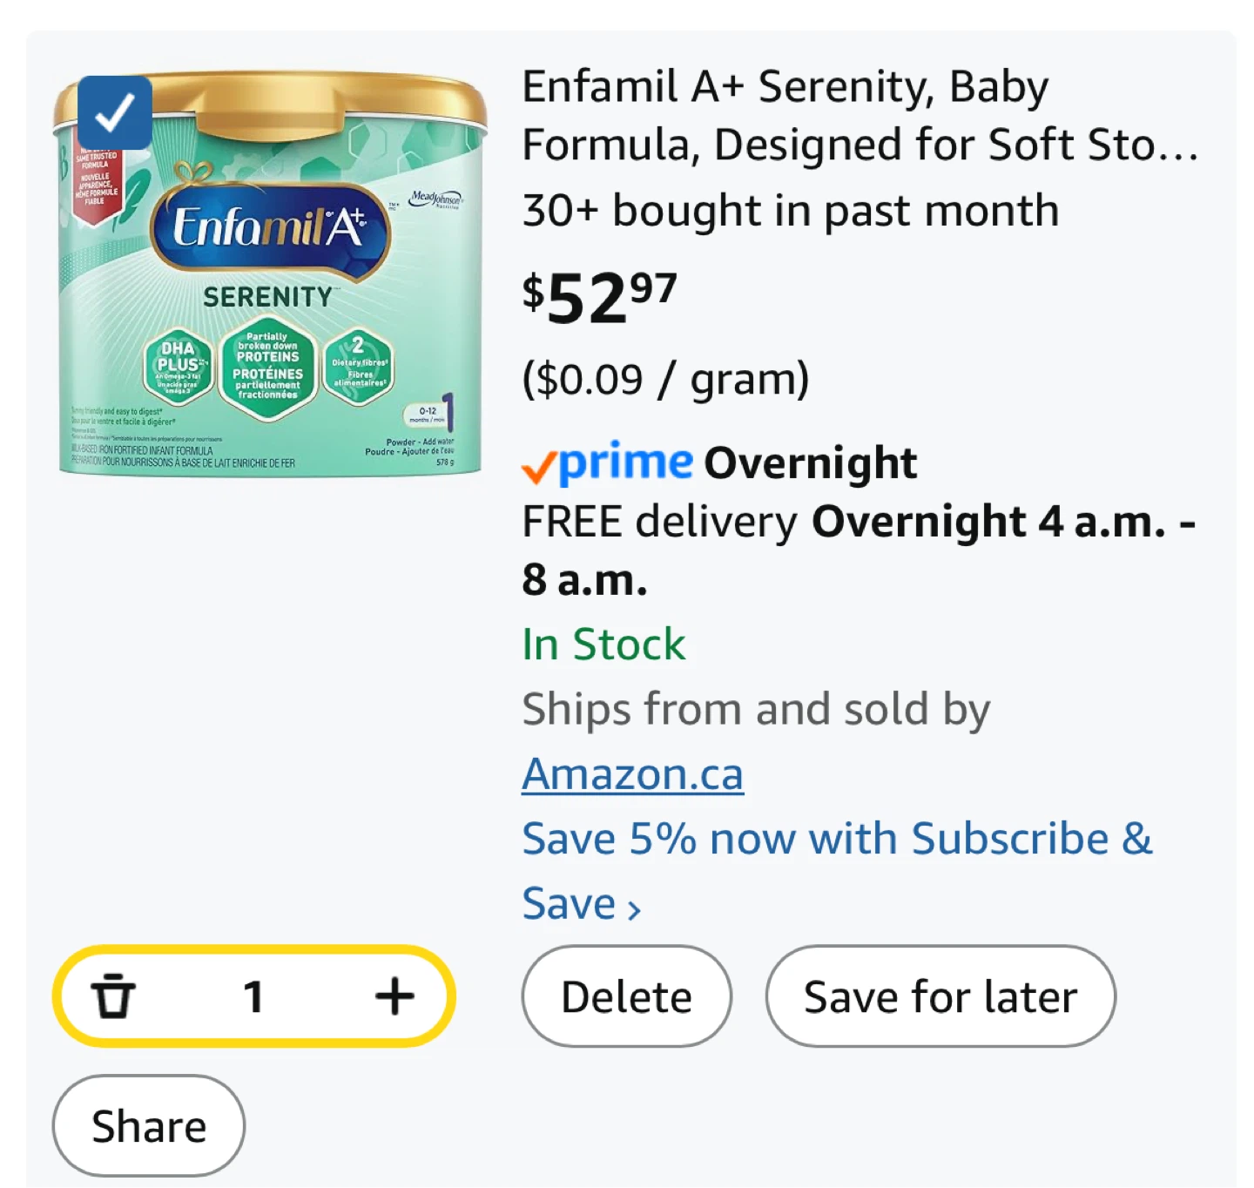Click the bold Overnight label beside Prime
The height and width of the screenshot is (1188, 1254).
click(x=810, y=462)
